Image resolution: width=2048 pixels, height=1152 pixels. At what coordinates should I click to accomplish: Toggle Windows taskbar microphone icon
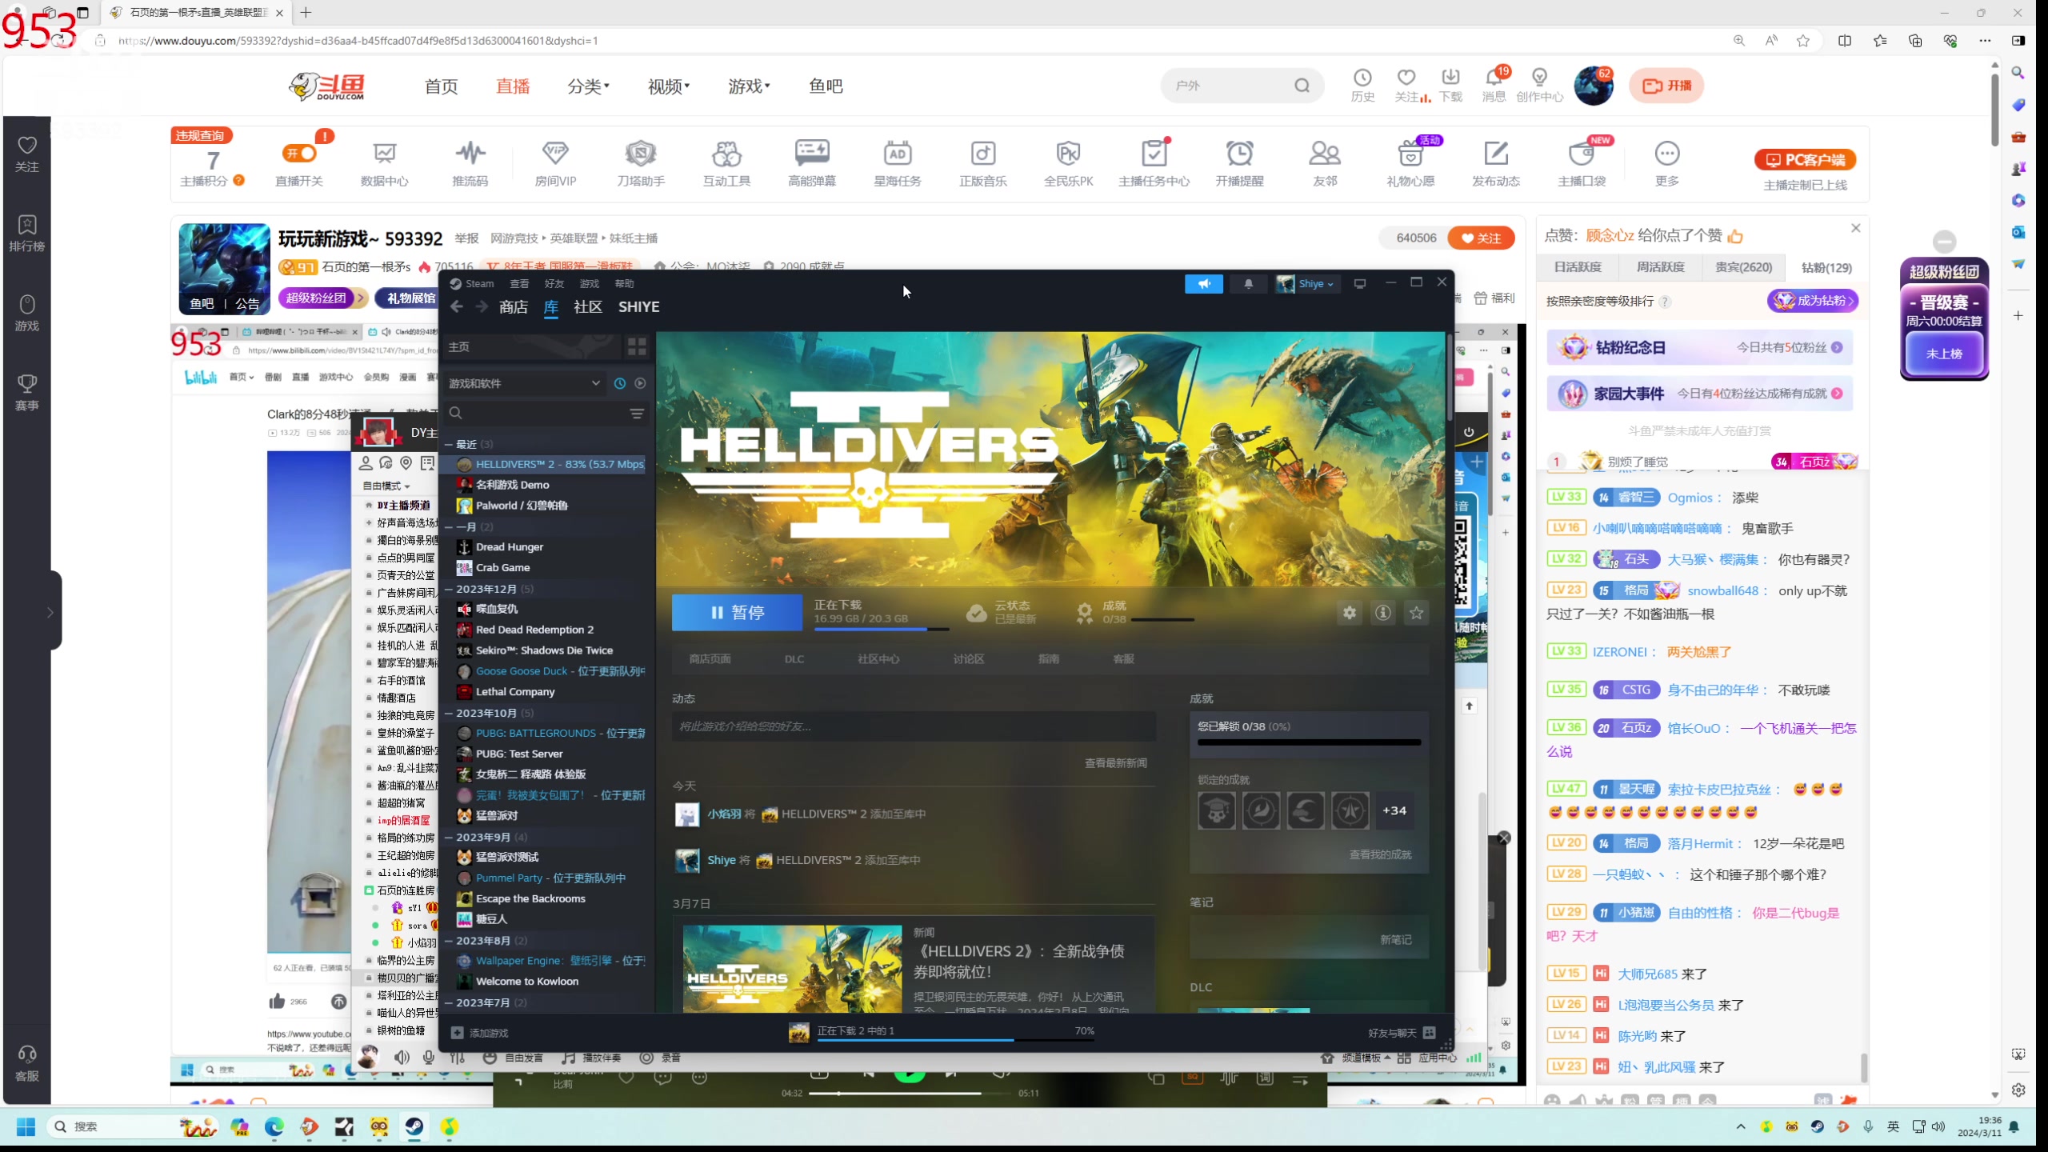tap(1868, 1126)
